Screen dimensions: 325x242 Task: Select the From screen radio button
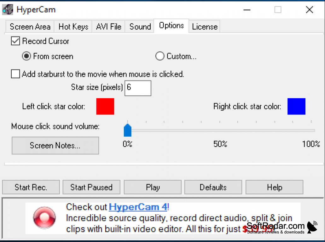(26, 56)
